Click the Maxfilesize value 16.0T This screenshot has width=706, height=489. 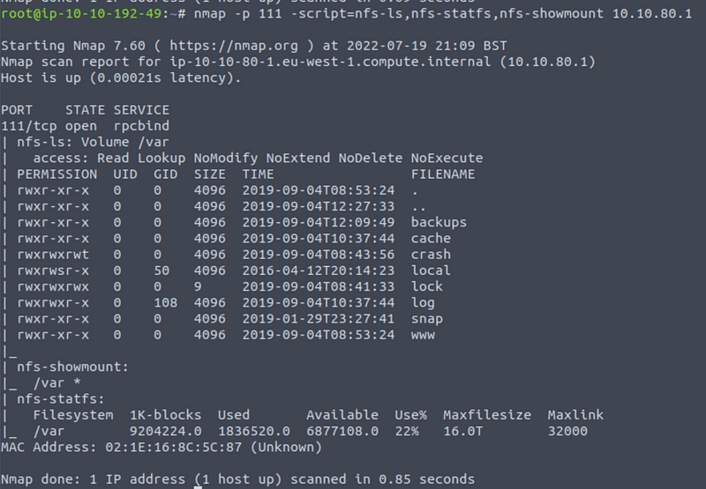tap(463, 431)
